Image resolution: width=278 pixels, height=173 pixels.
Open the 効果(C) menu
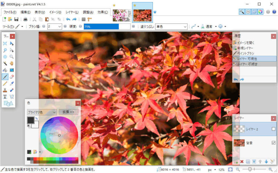point(103,12)
